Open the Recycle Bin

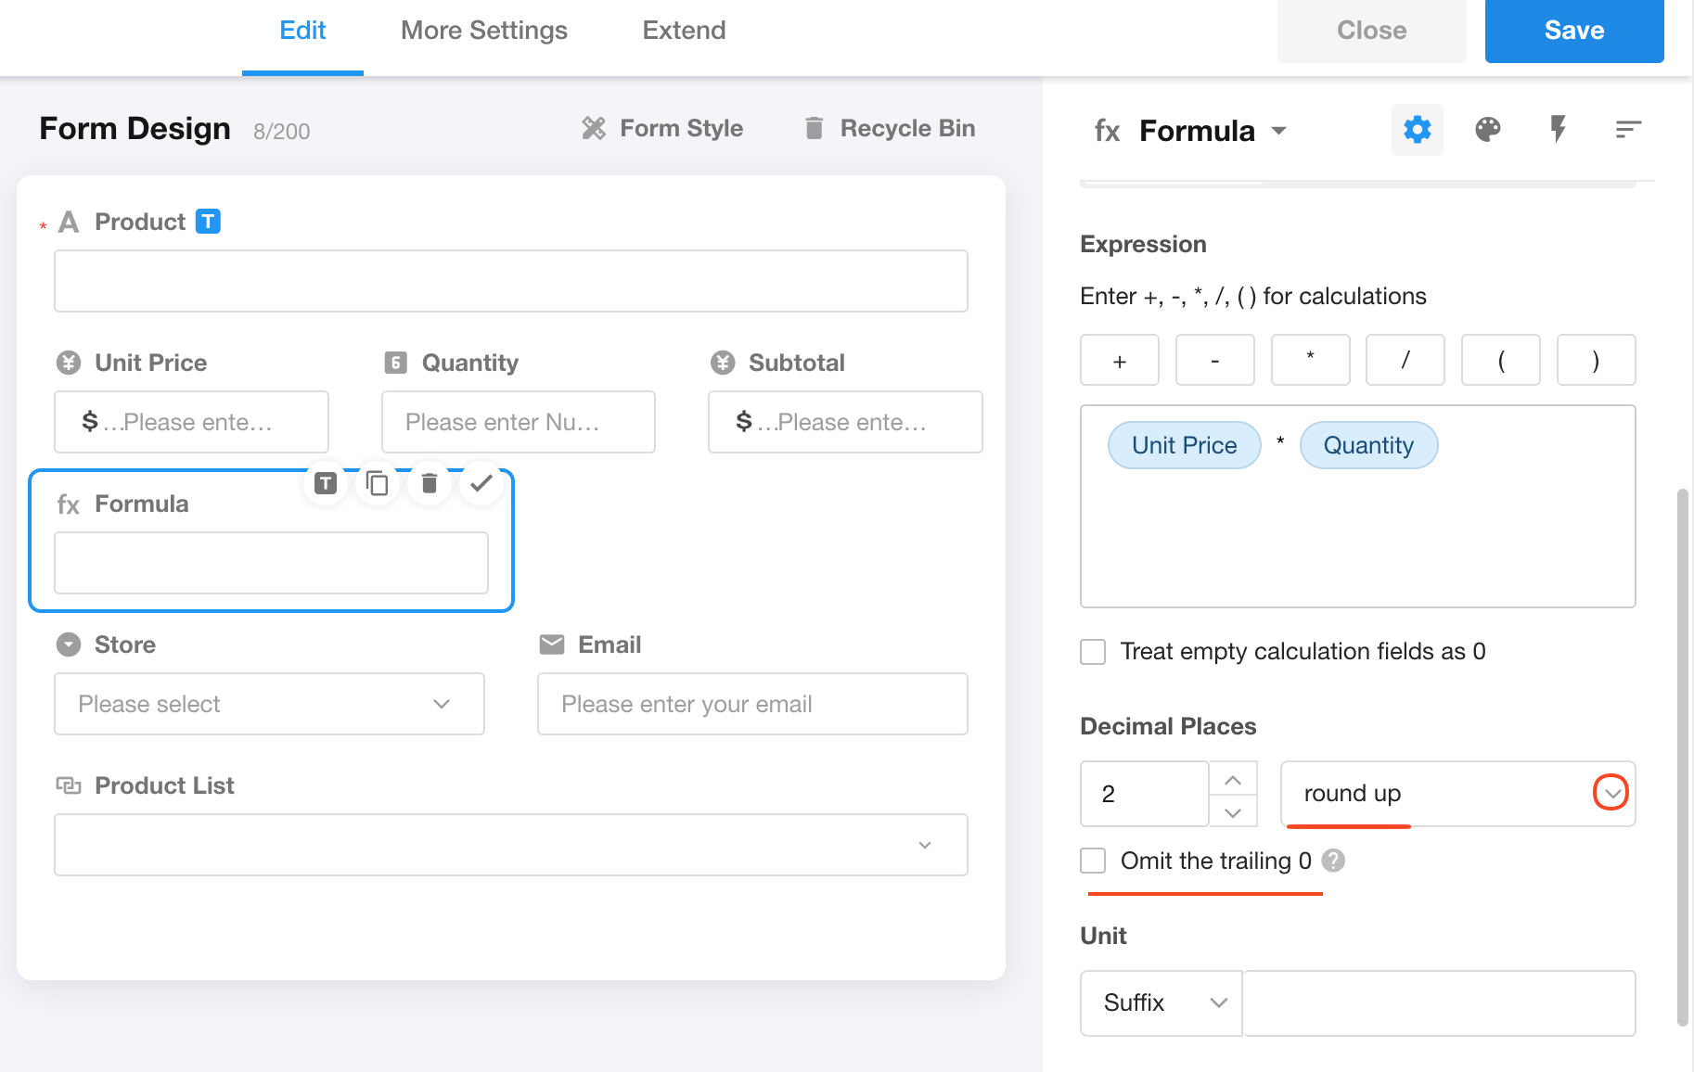(x=889, y=128)
